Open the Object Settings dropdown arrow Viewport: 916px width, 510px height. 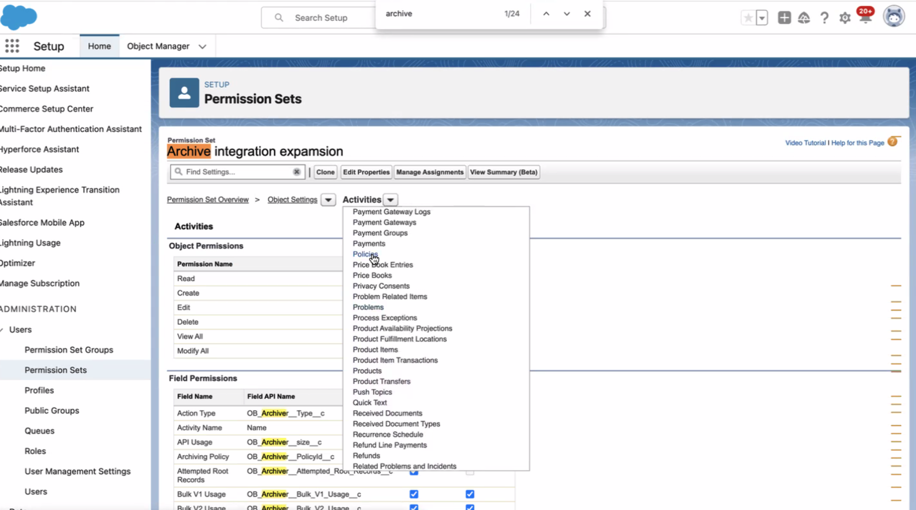click(328, 200)
